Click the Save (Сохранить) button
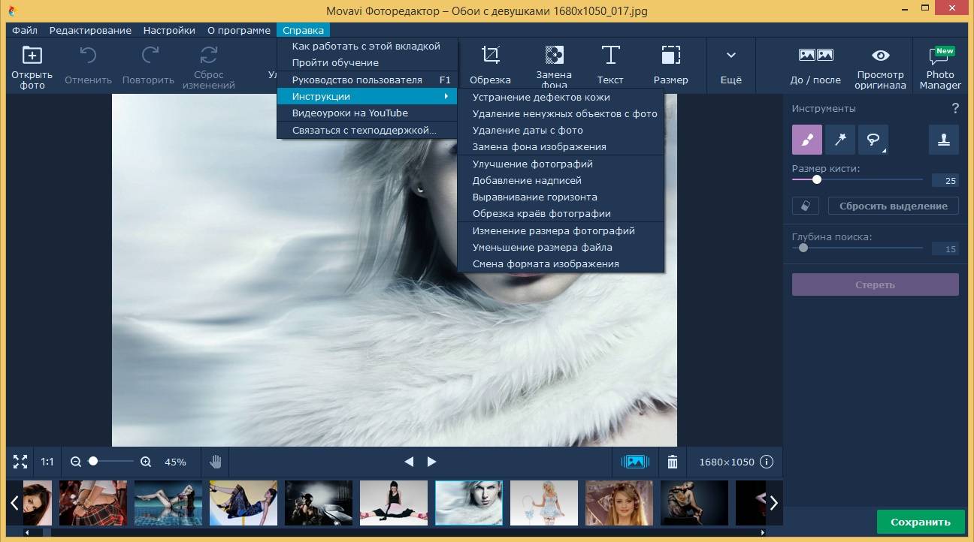The image size is (974, 542). [x=921, y=522]
